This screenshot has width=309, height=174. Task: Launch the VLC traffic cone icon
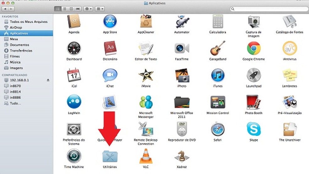click(x=146, y=156)
